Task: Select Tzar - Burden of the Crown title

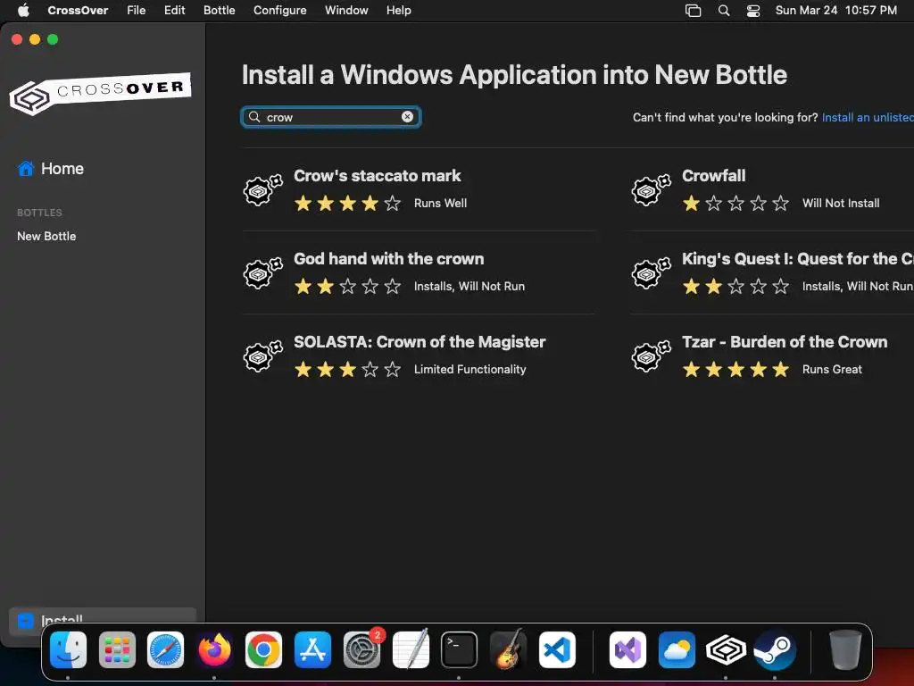Action: click(x=785, y=341)
